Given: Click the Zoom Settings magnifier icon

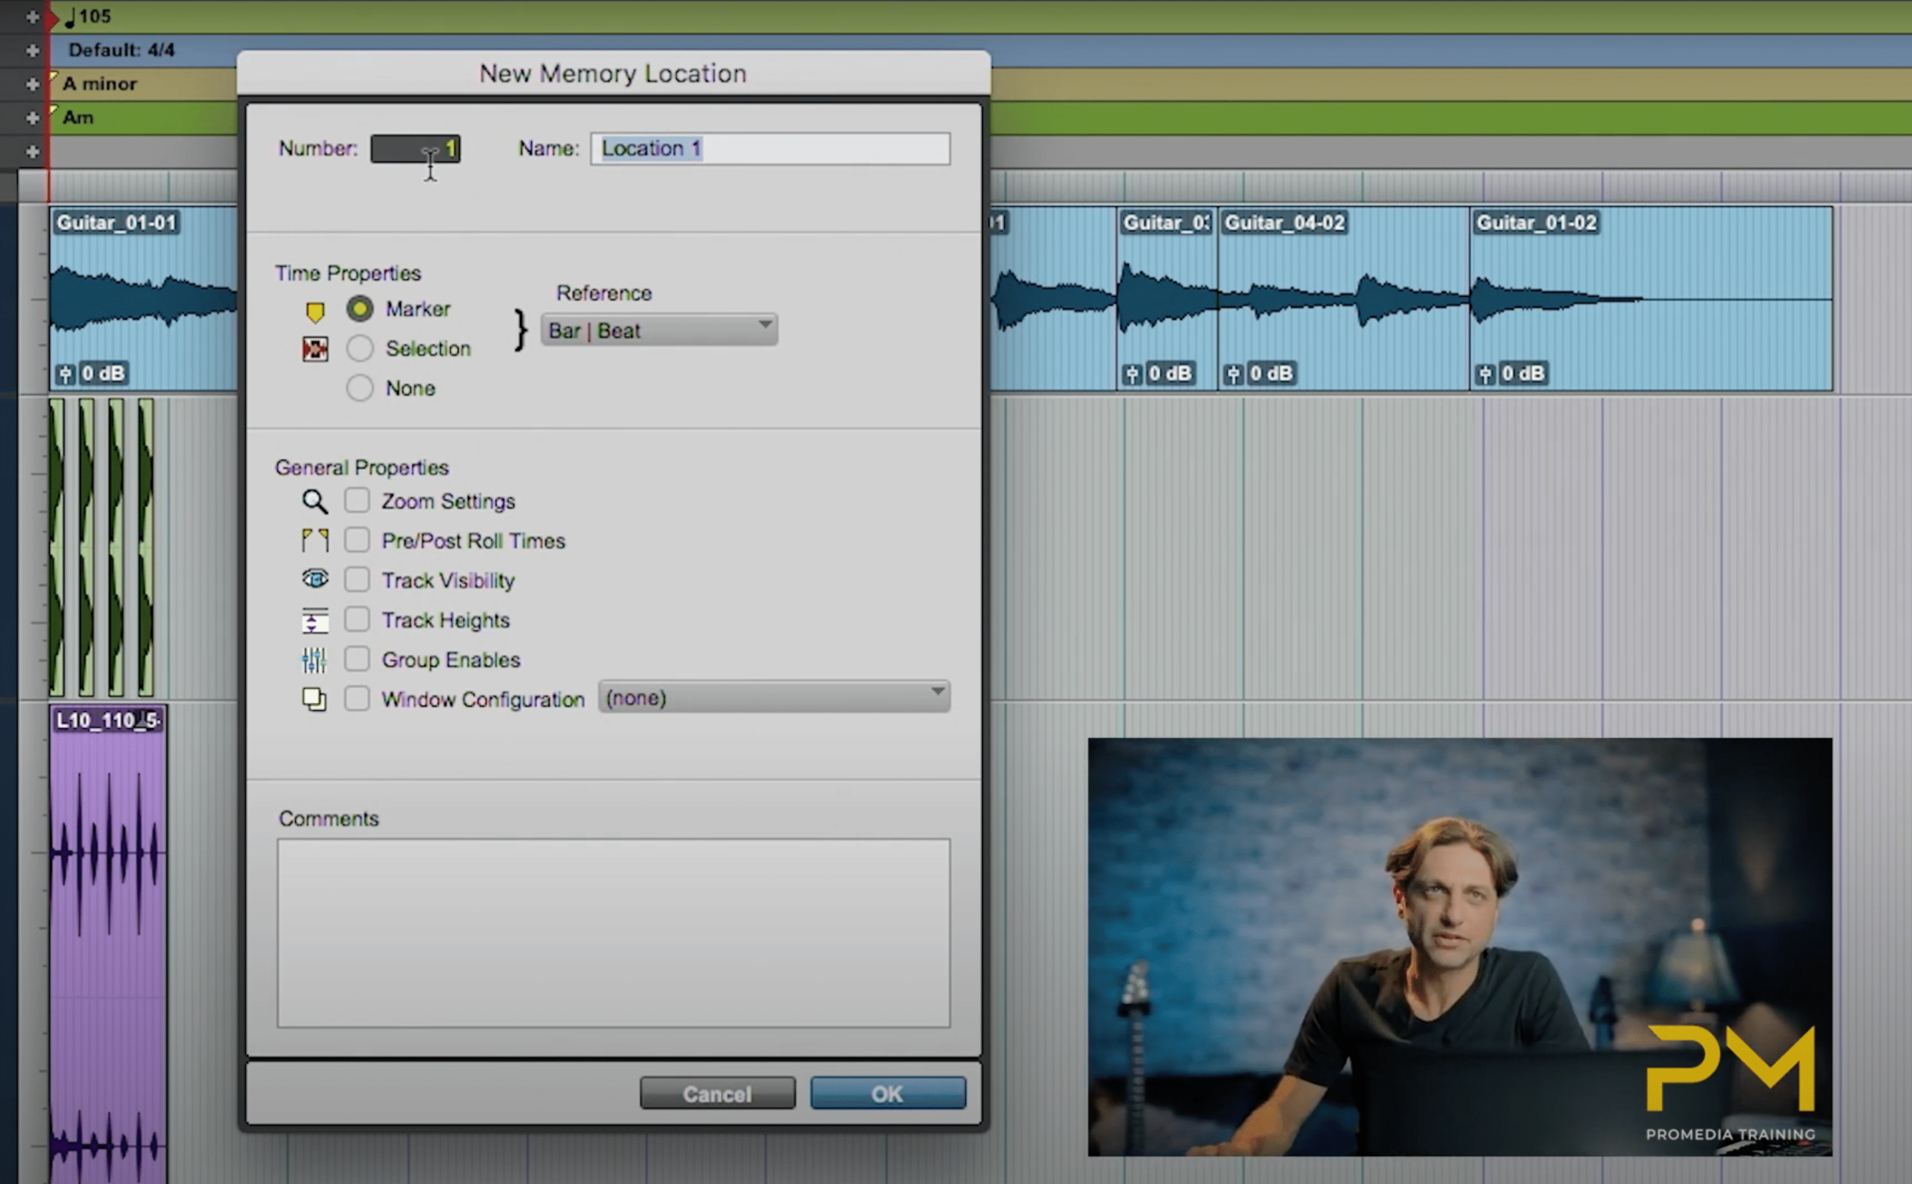Looking at the screenshot, I should click(315, 501).
